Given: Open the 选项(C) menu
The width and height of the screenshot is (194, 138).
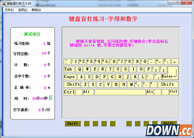Looking at the screenshot, I should click(23, 10).
